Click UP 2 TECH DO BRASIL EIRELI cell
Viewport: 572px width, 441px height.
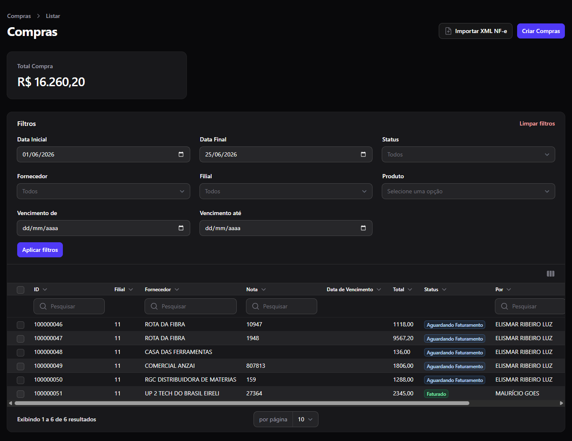182,393
